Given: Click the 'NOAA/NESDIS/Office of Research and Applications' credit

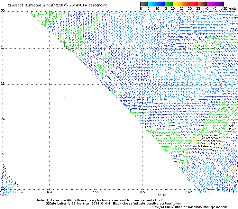Looking at the screenshot, I should 189,207.
